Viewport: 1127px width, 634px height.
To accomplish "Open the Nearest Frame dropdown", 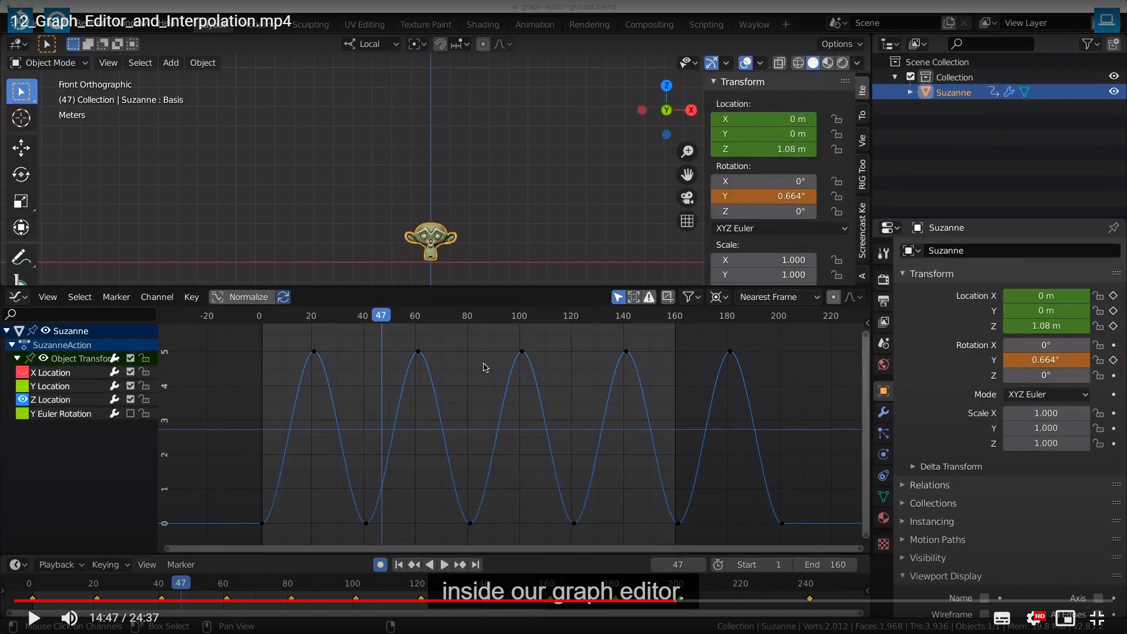I will tap(778, 297).
